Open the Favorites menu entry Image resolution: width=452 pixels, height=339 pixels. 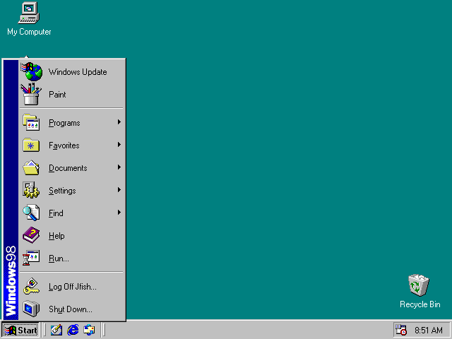point(72,145)
